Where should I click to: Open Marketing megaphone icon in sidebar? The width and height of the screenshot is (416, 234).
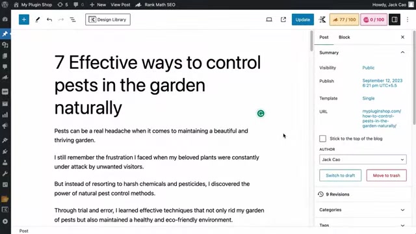click(x=5, y=125)
